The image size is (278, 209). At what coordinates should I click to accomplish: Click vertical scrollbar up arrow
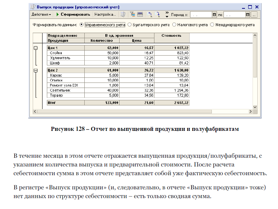coord(255,35)
